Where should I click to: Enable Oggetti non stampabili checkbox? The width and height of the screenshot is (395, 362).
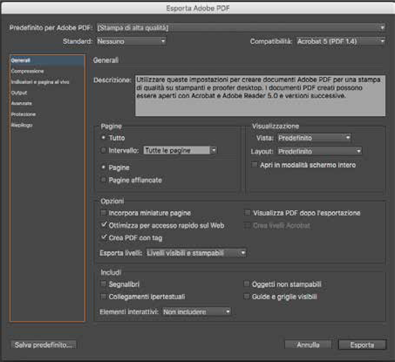point(247,284)
